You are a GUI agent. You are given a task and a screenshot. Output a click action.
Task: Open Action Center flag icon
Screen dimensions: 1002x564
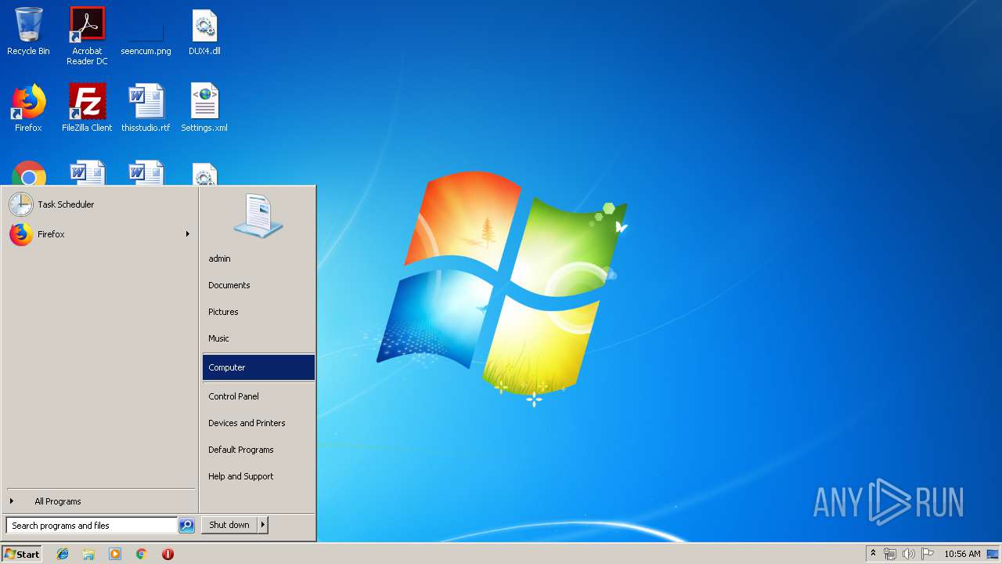point(928,554)
